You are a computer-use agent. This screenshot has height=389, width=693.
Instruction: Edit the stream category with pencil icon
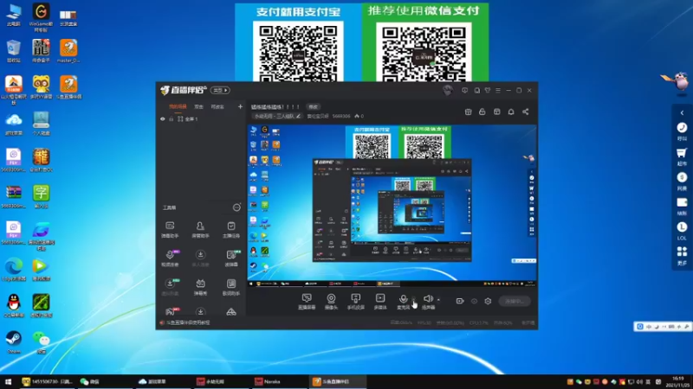pyautogui.click(x=298, y=116)
